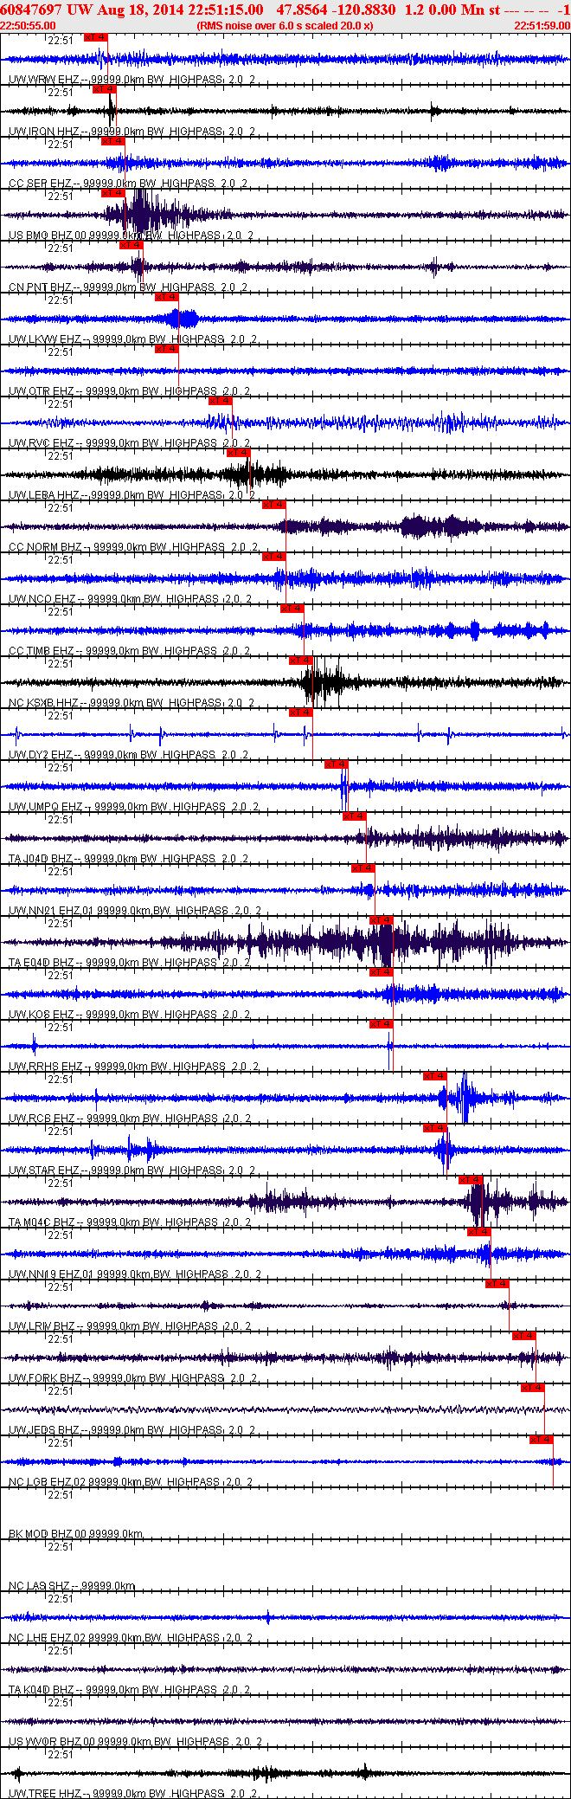Click the red pick on UW.FORK trace
This screenshot has height=1799, width=571.
[x=523, y=1336]
